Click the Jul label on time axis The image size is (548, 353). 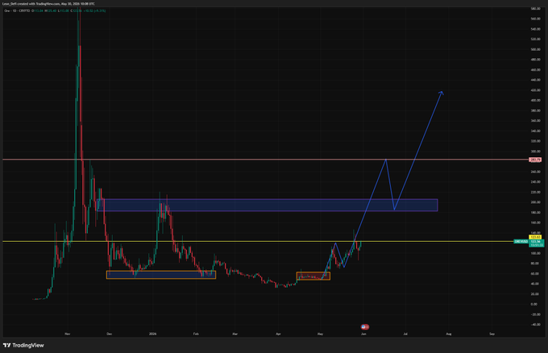405,334
